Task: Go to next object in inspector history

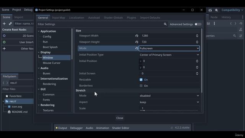Action: pos(235,23)
